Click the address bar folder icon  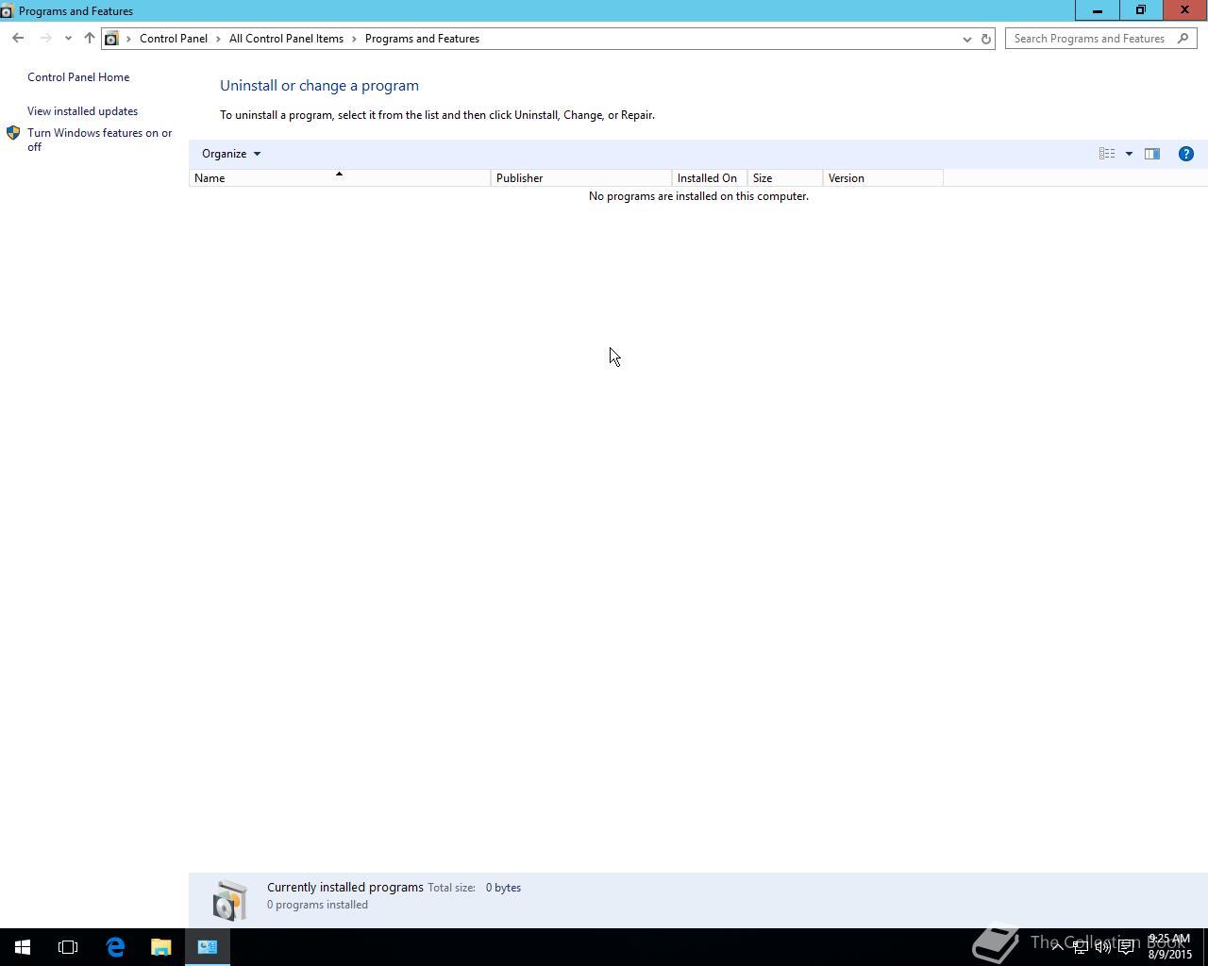tap(111, 39)
